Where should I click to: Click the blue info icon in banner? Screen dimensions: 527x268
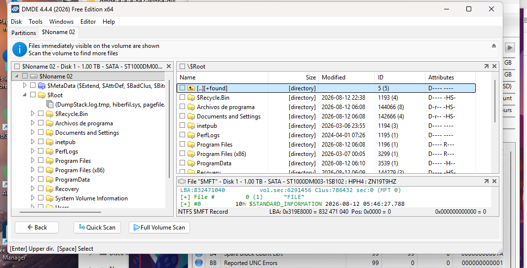(20, 49)
